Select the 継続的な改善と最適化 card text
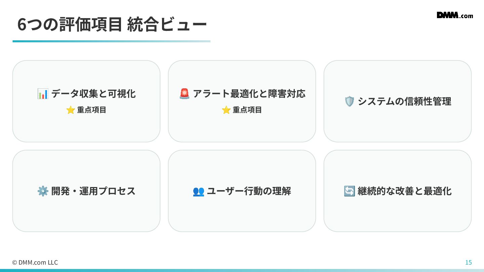This screenshot has height=272, width=484. click(404, 191)
